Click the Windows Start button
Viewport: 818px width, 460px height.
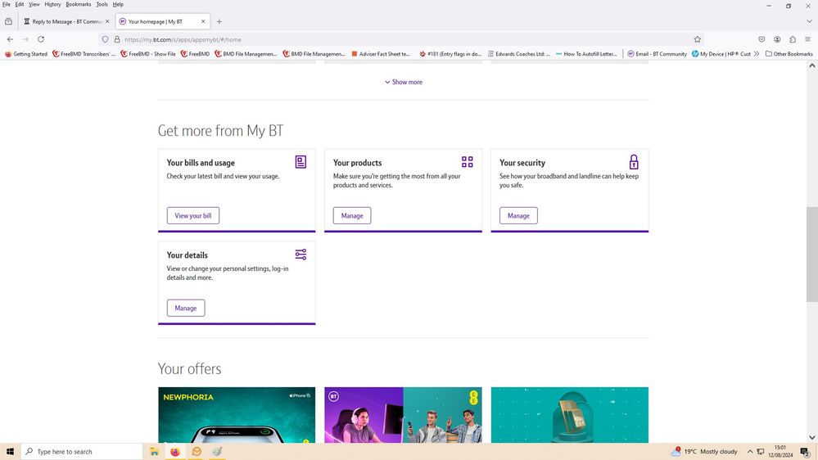(10, 452)
